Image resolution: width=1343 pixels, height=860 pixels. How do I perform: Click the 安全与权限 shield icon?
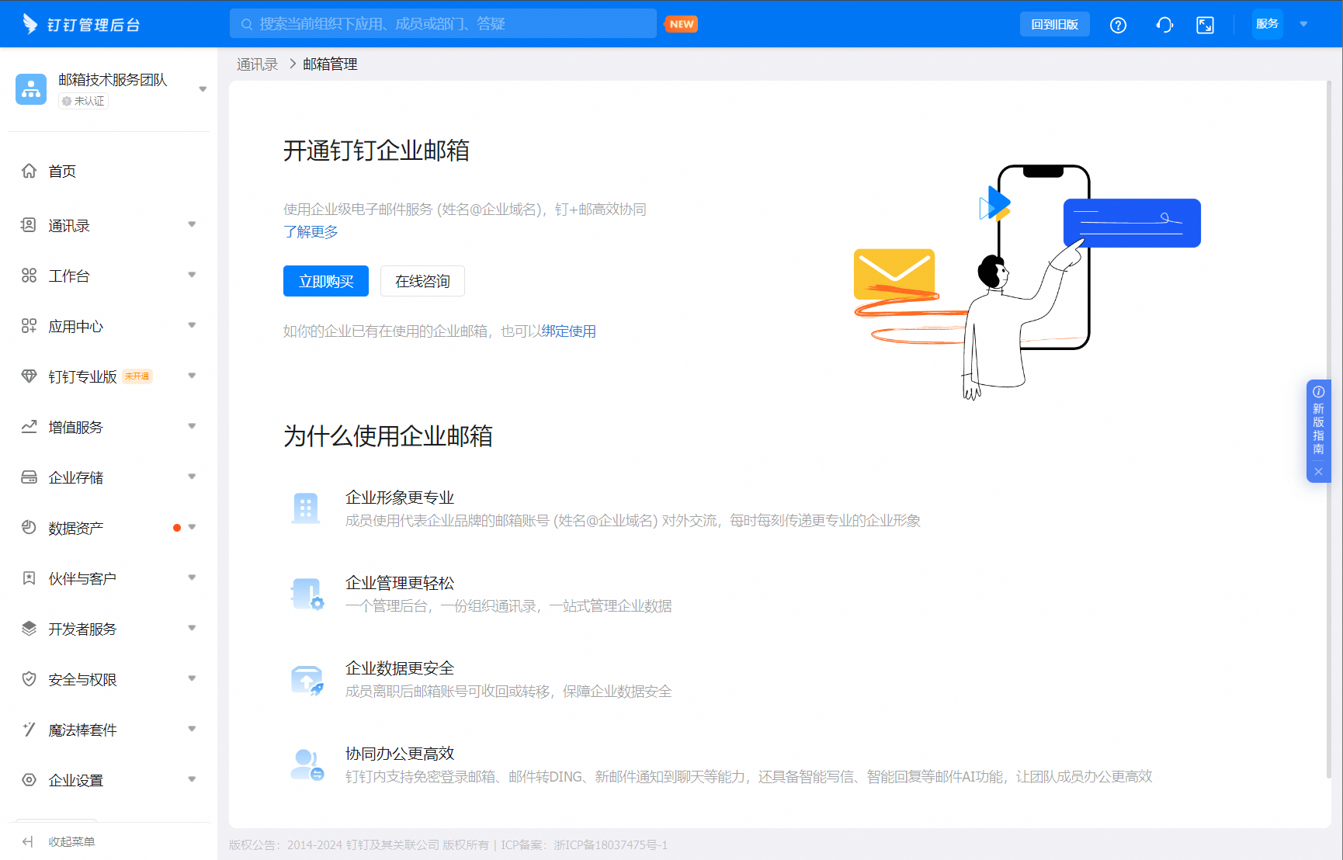coord(29,679)
